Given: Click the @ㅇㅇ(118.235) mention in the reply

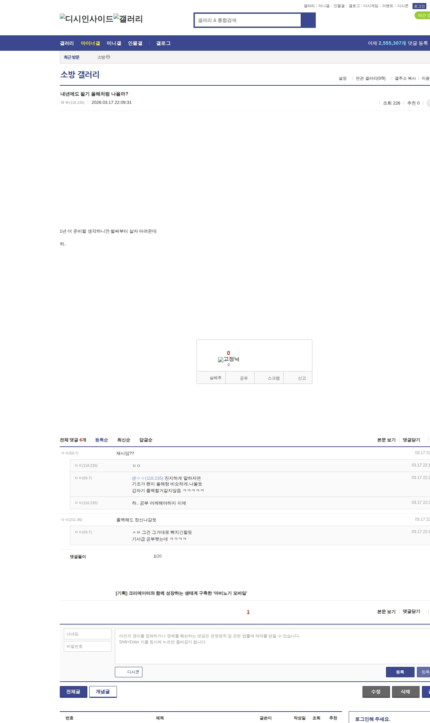Looking at the screenshot, I should pos(147,478).
